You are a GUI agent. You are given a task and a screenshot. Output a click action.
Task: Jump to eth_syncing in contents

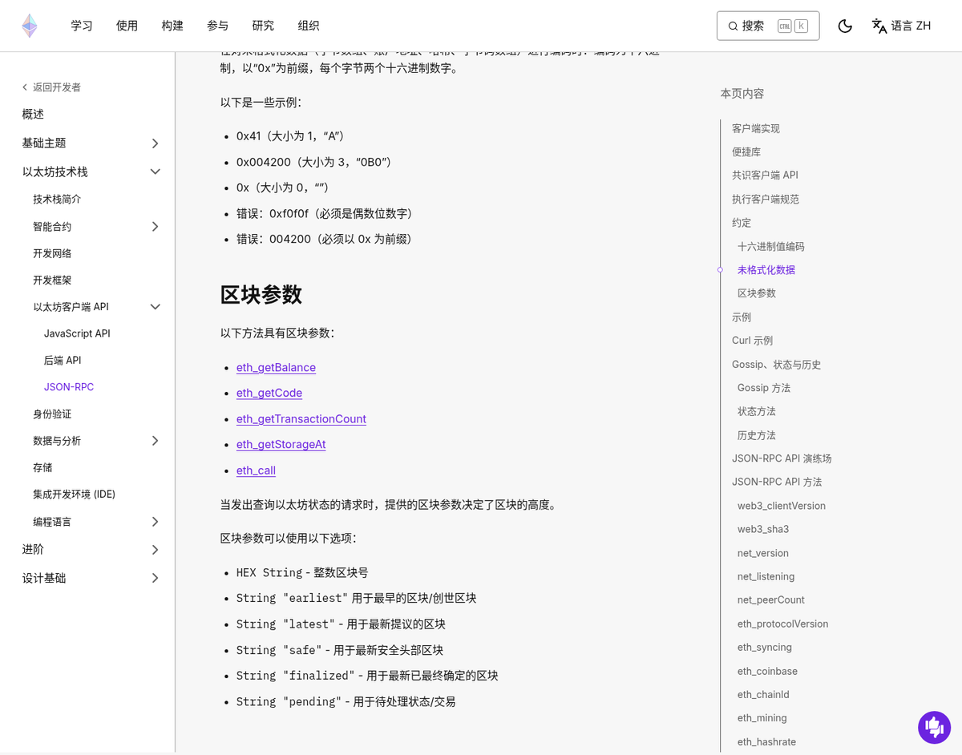765,647
